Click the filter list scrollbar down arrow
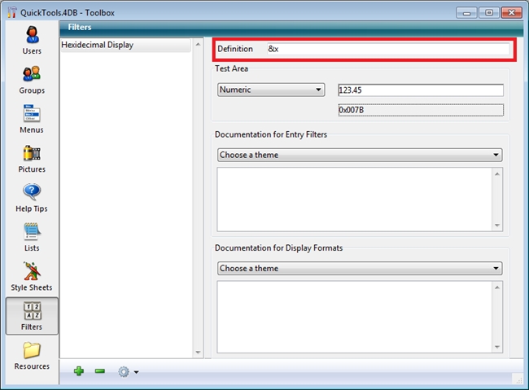The width and height of the screenshot is (529, 390). (x=198, y=352)
